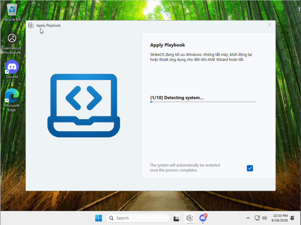Click the StrikeOS optimizing description text
The width and height of the screenshot is (301, 225).
[201, 57]
